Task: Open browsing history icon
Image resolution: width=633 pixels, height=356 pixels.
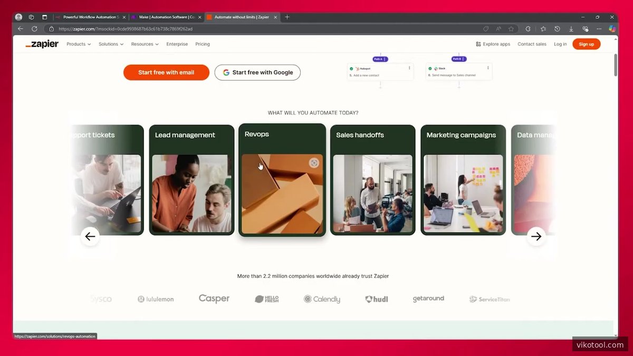Action: point(558,29)
